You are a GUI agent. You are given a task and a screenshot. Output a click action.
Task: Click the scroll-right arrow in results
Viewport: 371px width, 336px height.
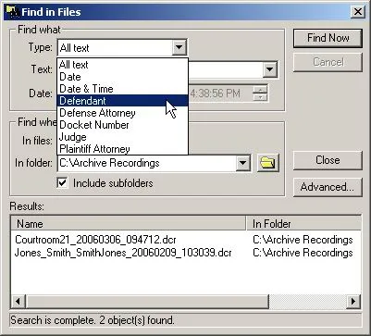[353, 301]
